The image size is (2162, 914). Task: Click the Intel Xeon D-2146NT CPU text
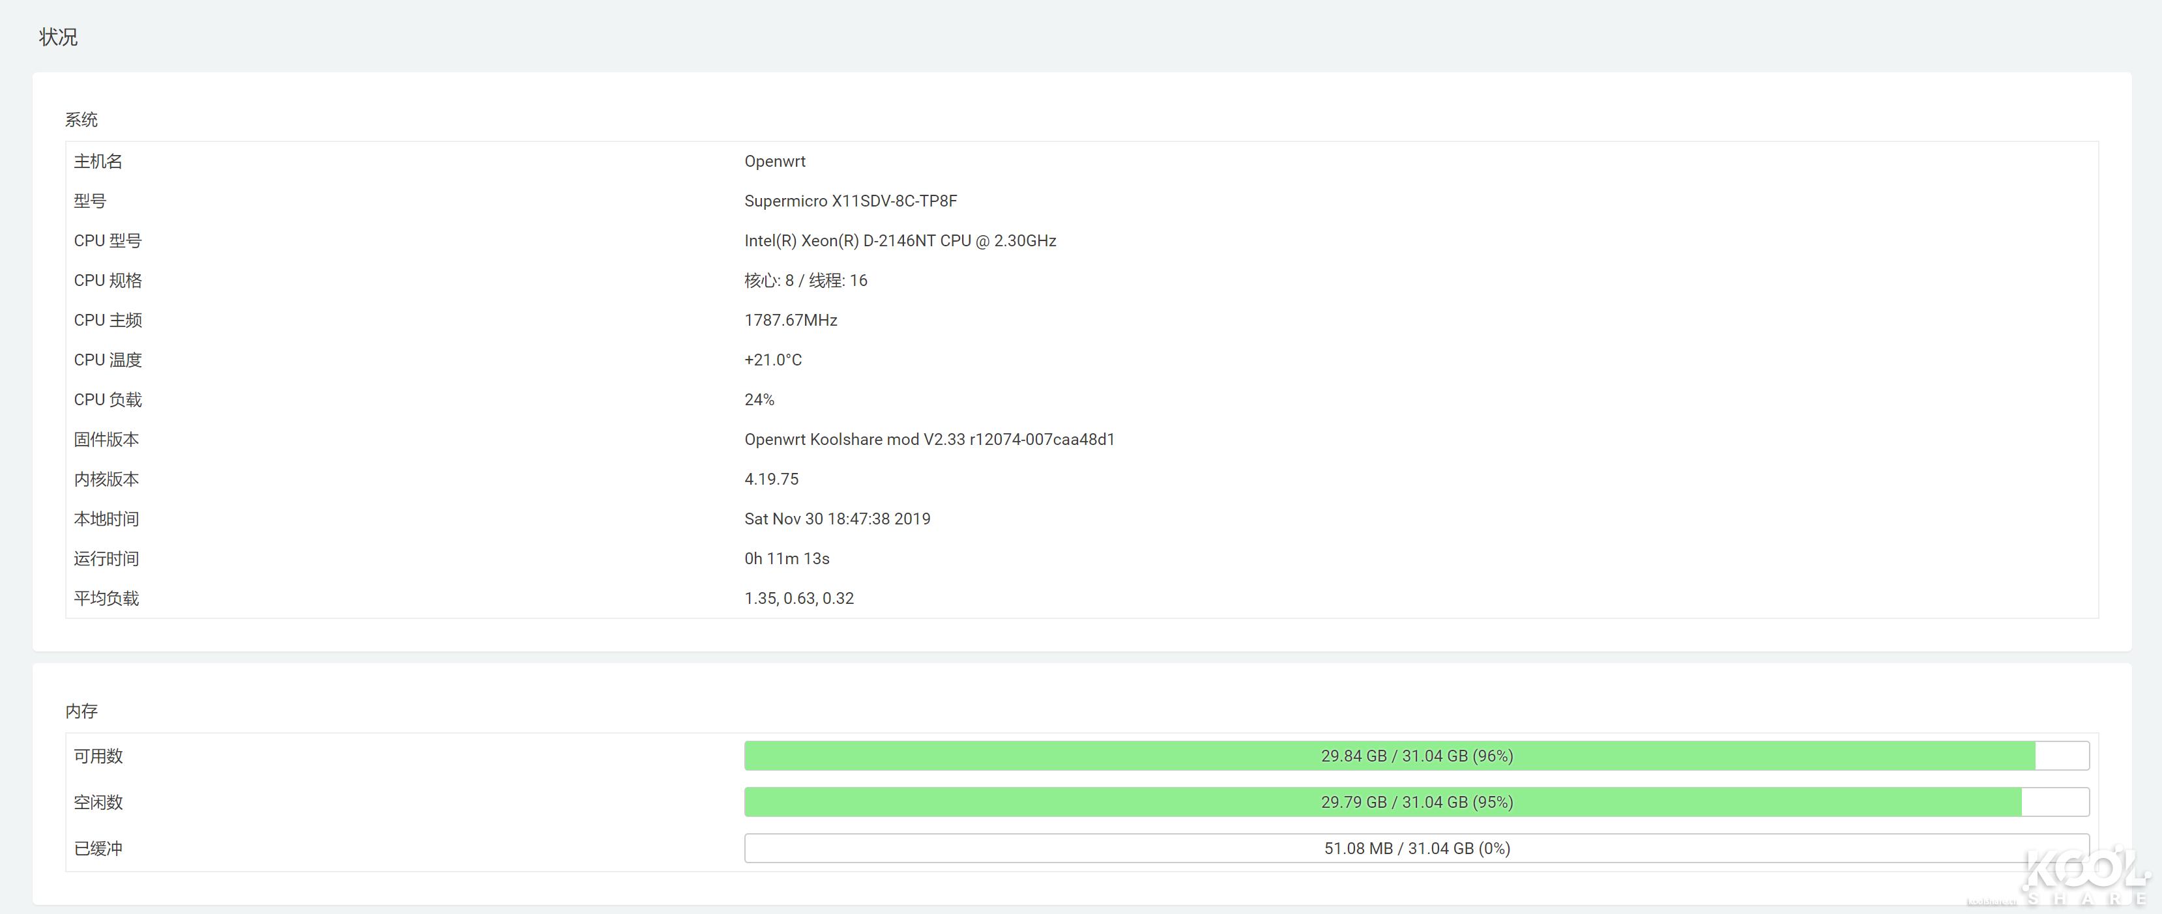pyautogui.click(x=899, y=240)
